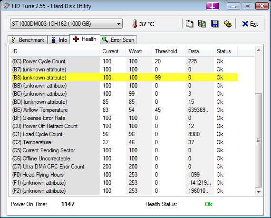Select the (BF) G-sense Error Rate row
Viewport: 271px width, 218px height.
point(125,118)
